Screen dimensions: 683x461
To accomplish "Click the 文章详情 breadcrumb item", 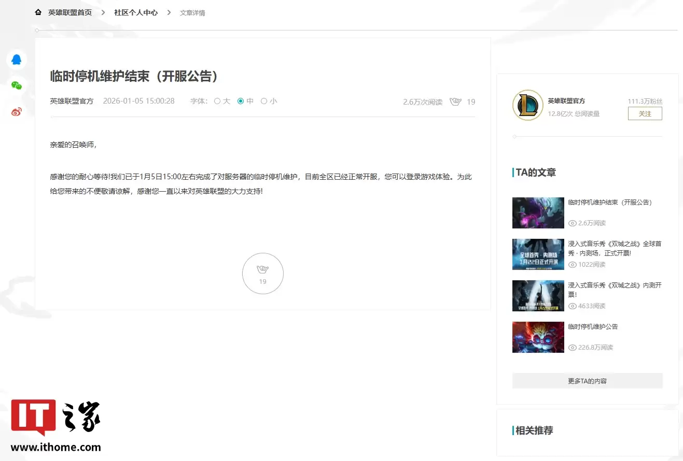I will [x=192, y=12].
